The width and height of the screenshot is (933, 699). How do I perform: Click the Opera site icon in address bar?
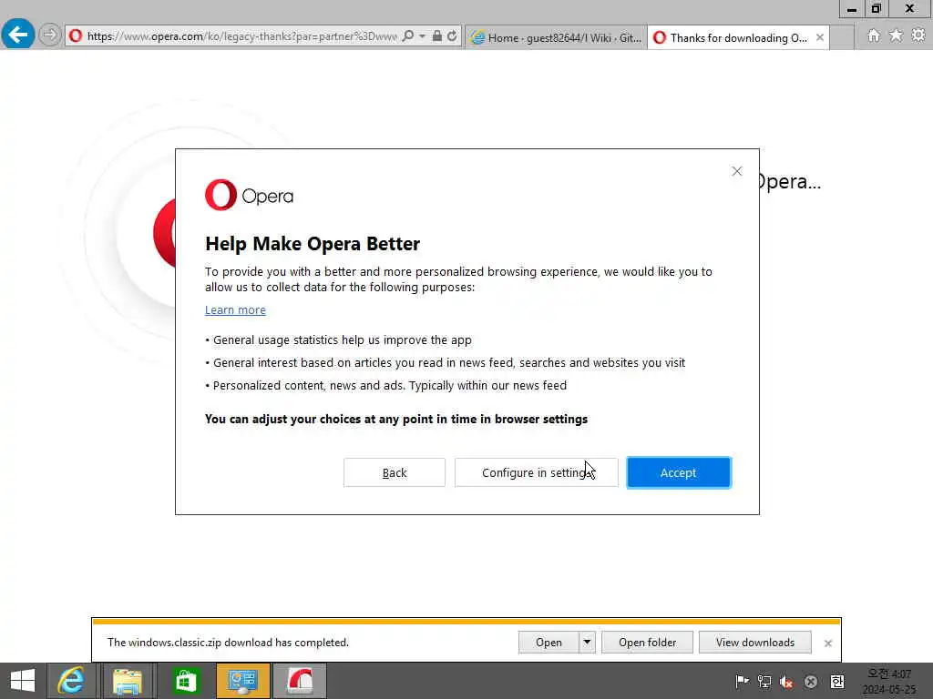click(76, 36)
